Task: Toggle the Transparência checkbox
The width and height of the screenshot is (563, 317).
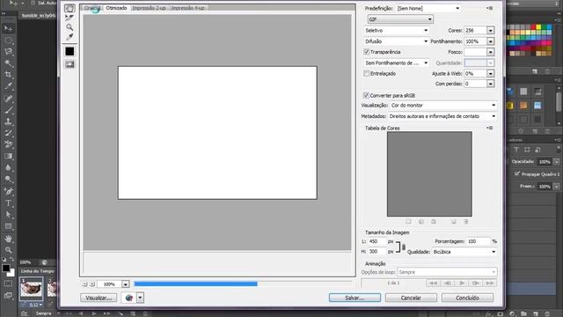Action: pyautogui.click(x=366, y=52)
